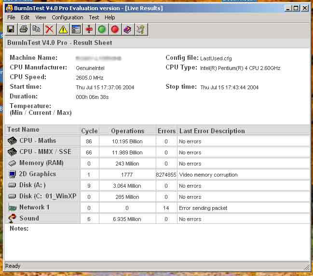The width and height of the screenshot is (313, 276).
Task: Click the Operations column header
Action: (127, 131)
